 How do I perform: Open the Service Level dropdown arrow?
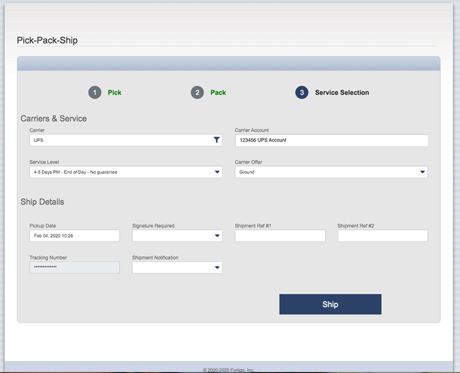pyautogui.click(x=217, y=172)
